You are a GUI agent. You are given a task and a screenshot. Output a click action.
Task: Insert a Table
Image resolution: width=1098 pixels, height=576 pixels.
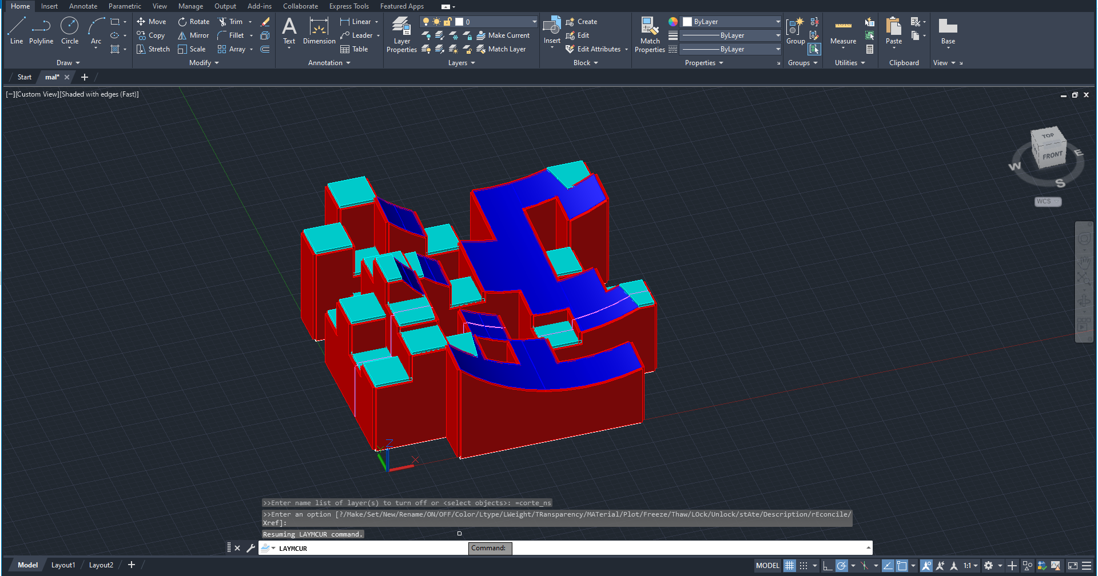tap(354, 49)
